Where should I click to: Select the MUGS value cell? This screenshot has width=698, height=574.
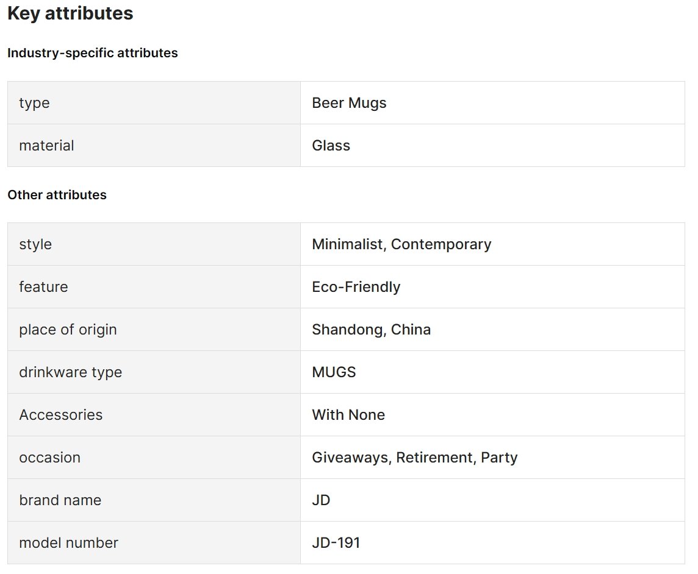pyautogui.click(x=492, y=372)
